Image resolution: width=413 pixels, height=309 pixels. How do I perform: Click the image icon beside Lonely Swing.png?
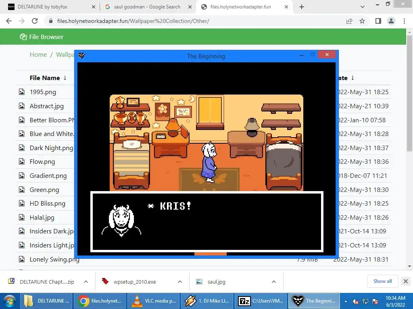click(x=22, y=259)
